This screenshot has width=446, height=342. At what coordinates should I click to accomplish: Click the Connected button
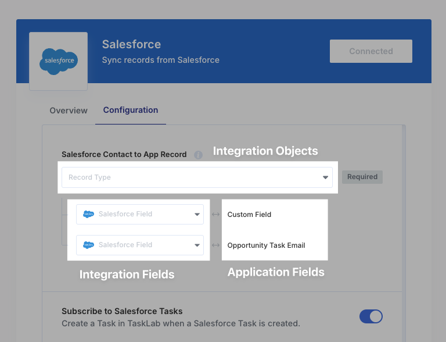371,51
